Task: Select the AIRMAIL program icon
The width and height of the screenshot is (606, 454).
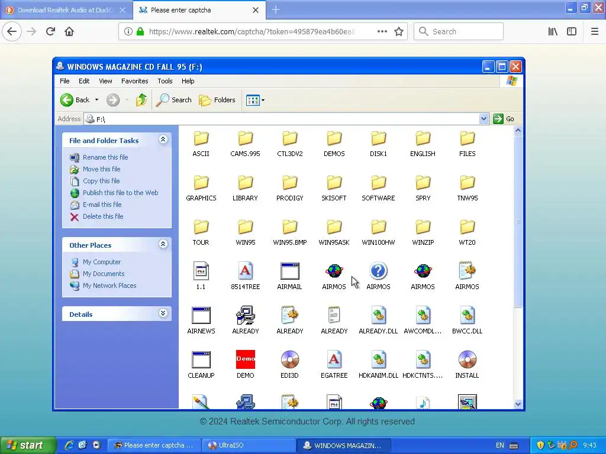Action: [x=290, y=271]
